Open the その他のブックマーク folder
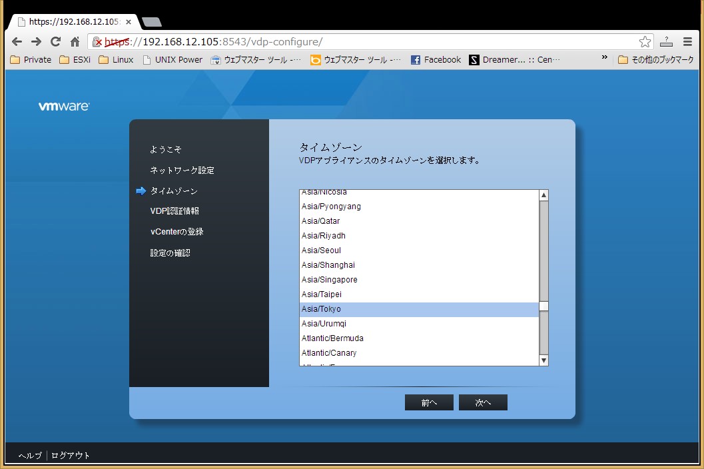The image size is (704, 469). click(x=656, y=60)
